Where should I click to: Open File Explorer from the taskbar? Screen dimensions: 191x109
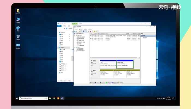pyautogui.click(x=50, y=98)
